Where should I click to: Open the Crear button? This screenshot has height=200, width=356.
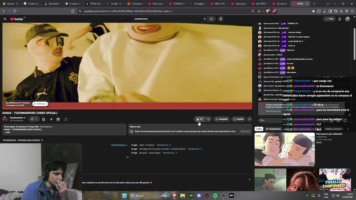[329, 19]
